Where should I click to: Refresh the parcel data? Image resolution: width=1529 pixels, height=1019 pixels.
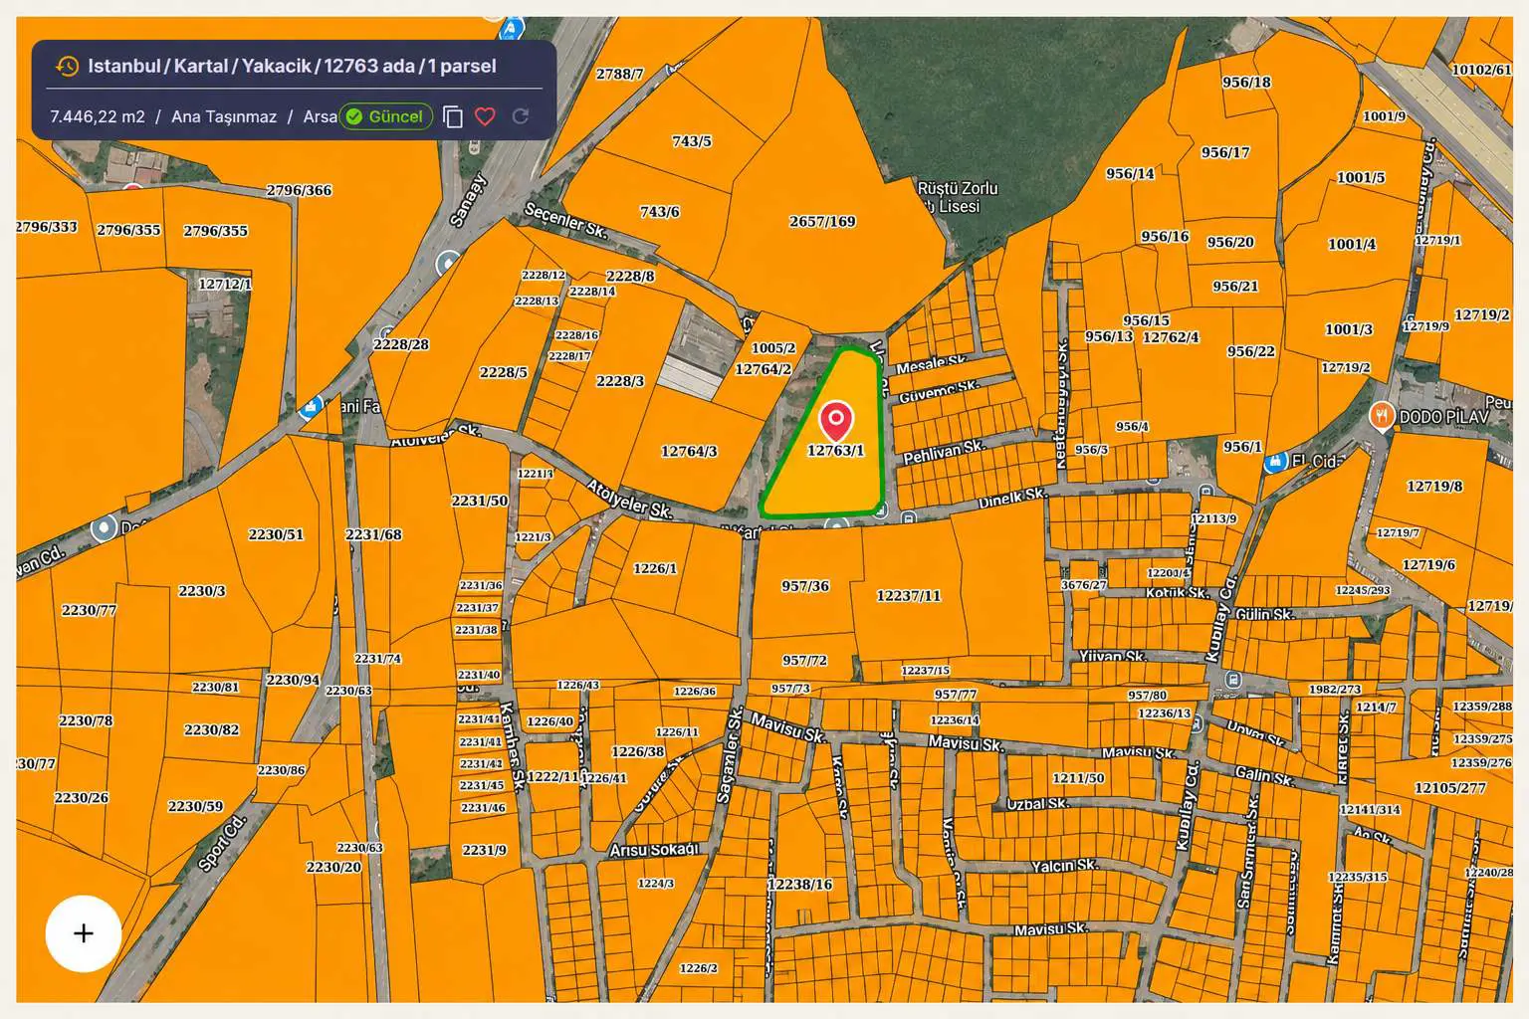coord(520,116)
